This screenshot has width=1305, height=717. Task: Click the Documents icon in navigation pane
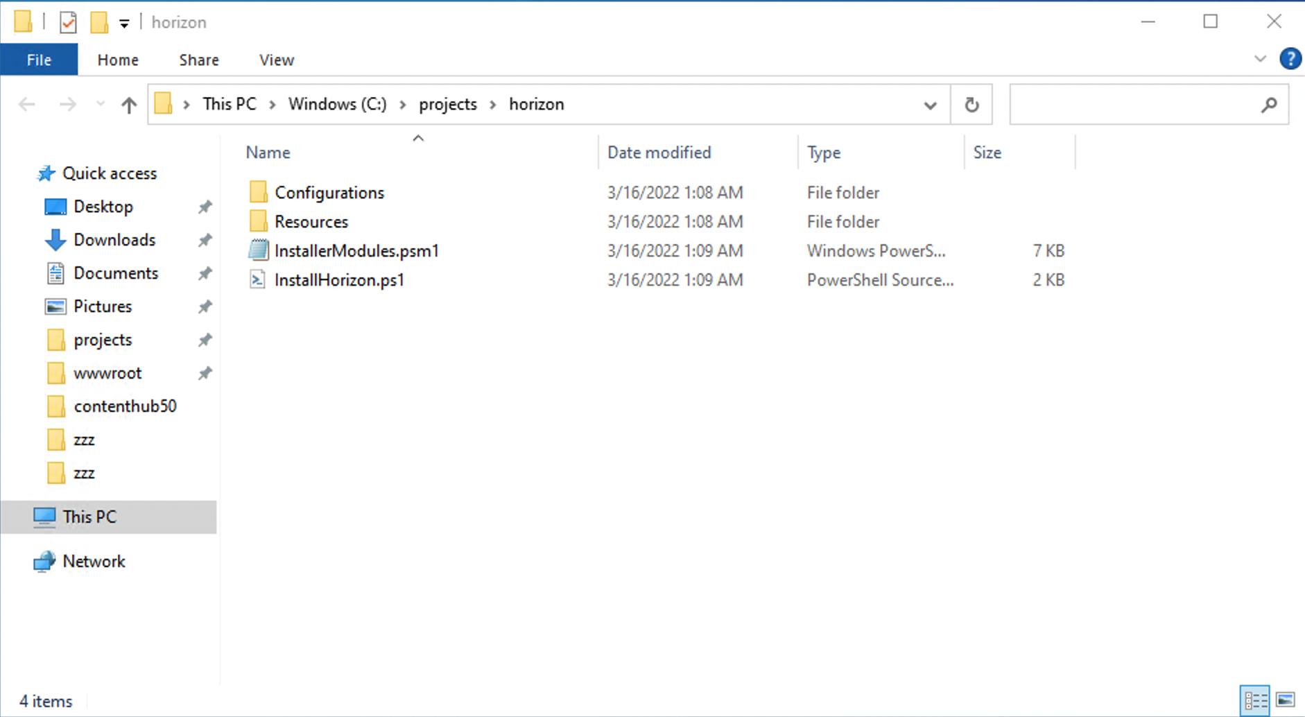coord(55,273)
